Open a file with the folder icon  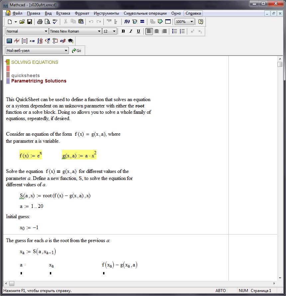pos(22,22)
